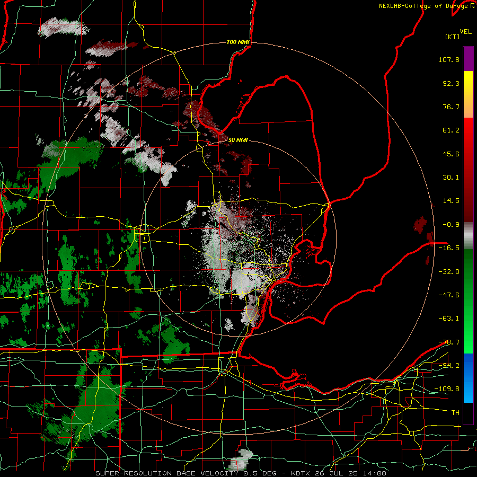Click the 92.3 scale value
The width and height of the screenshot is (477, 477).
pyautogui.click(x=451, y=83)
